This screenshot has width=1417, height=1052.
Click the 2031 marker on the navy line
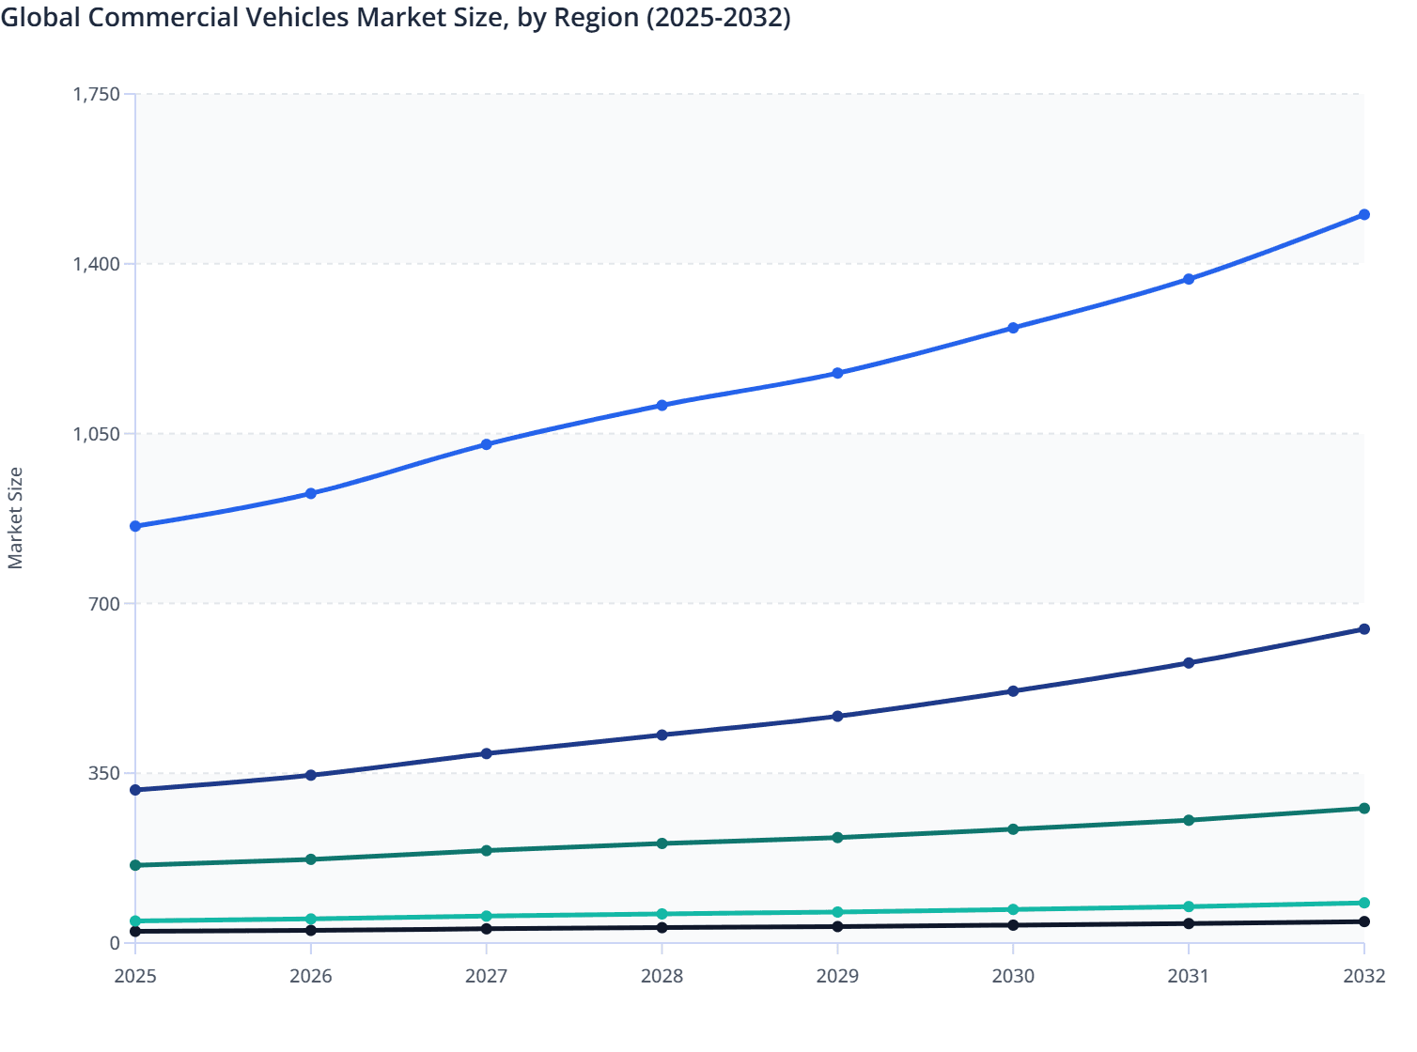(1188, 663)
